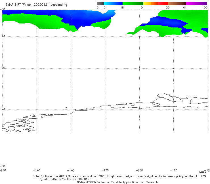Click the latitude label '-65'
This screenshot has width=210, height=184.
3,36
